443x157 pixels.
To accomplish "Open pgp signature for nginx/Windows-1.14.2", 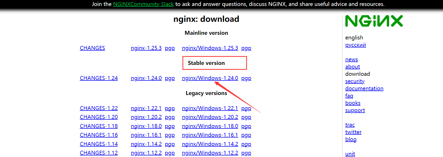I will click(x=246, y=144).
